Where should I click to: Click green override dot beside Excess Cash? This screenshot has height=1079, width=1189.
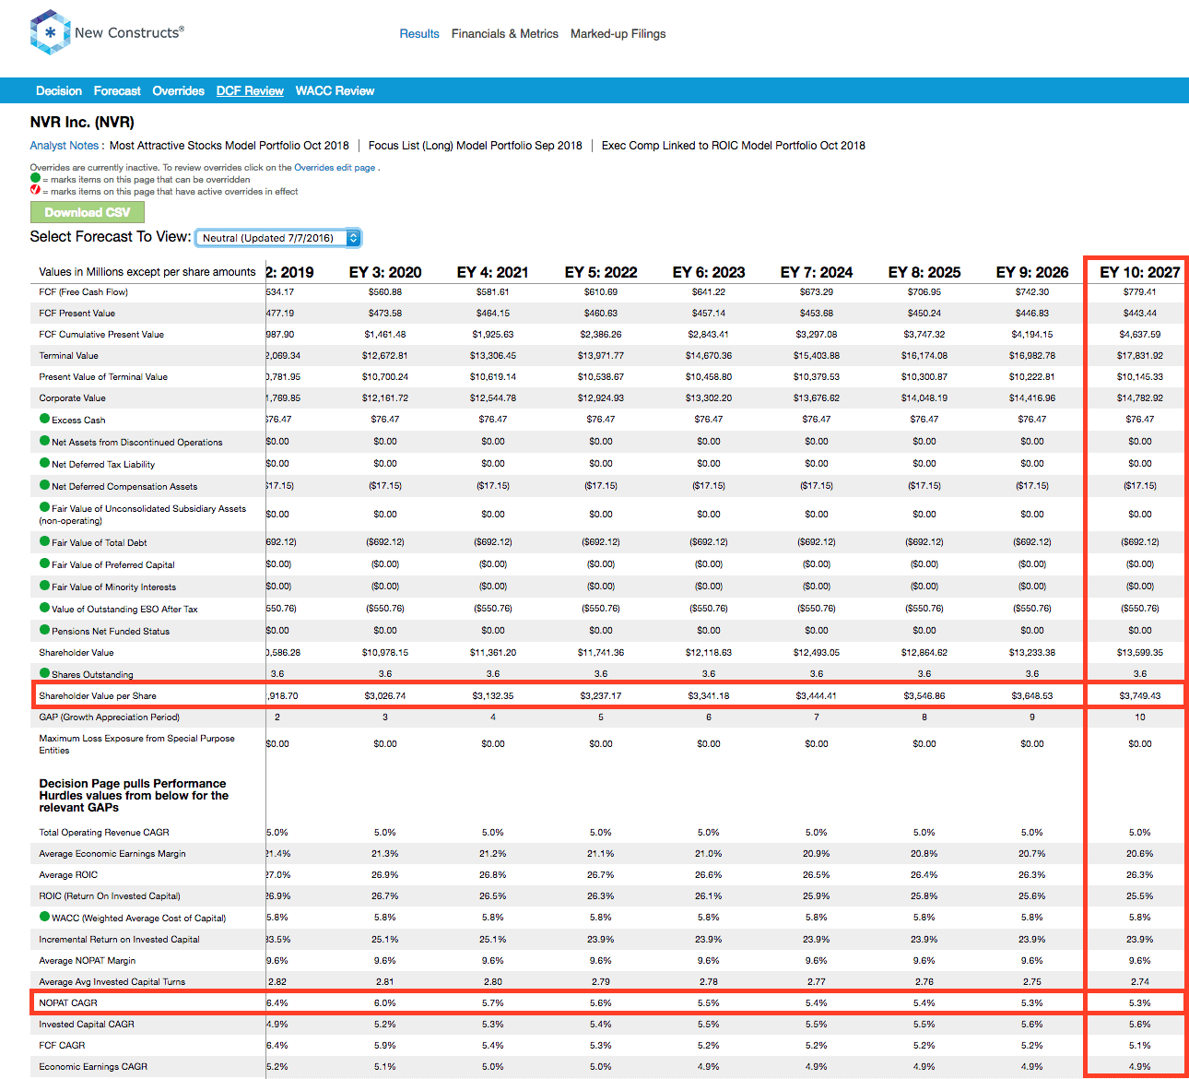44,419
